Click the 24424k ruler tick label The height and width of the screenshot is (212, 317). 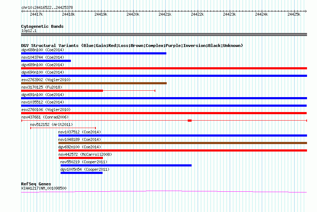(x=261, y=14)
